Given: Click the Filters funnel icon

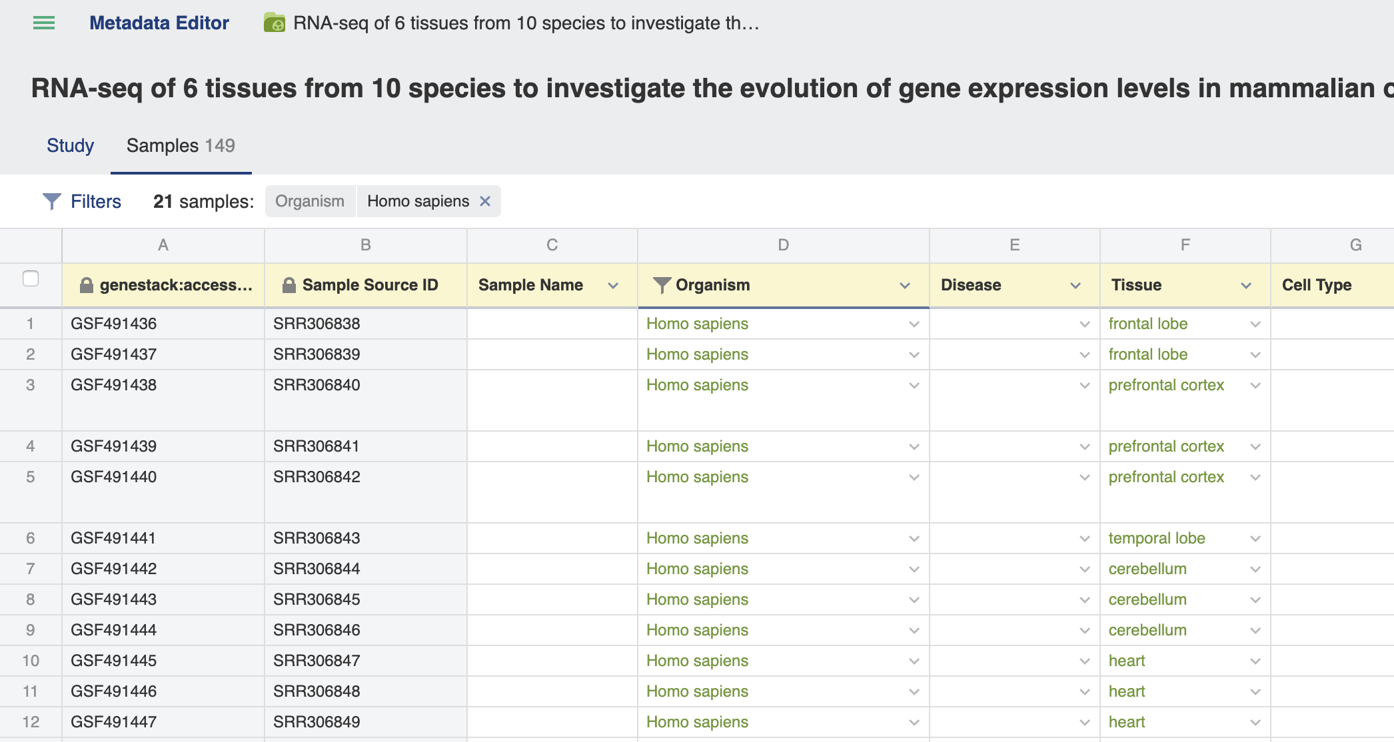Looking at the screenshot, I should click(51, 201).
